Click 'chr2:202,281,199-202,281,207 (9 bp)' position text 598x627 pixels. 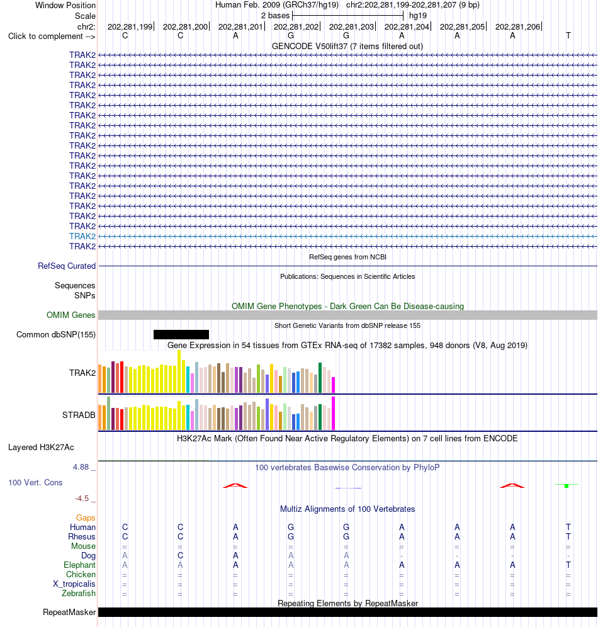412,5
